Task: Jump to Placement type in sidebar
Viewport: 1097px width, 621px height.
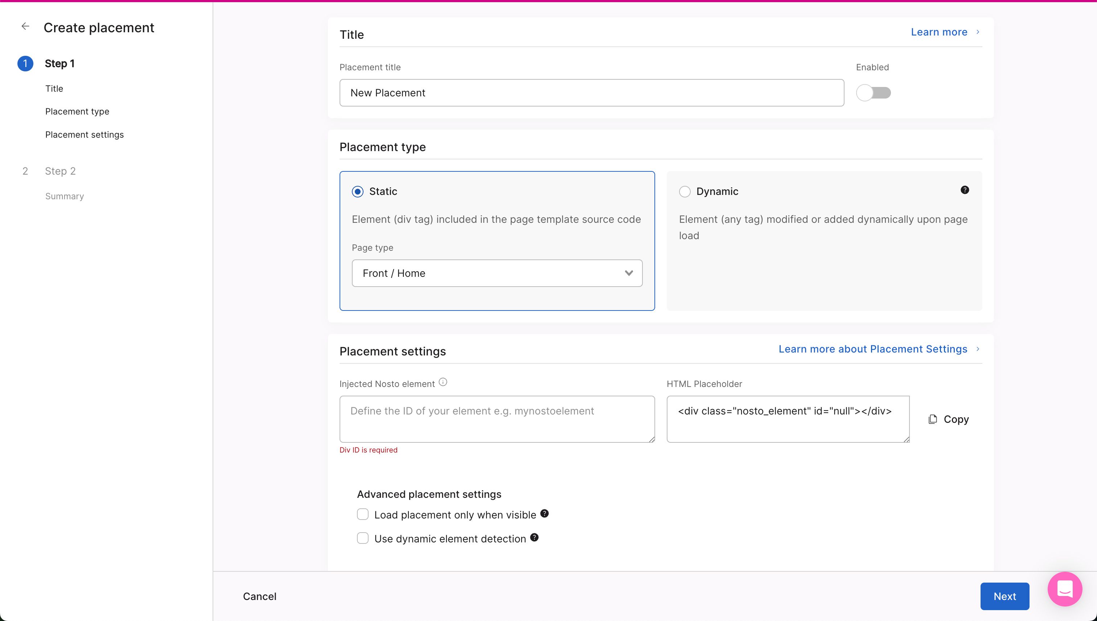Action: pyautogui.click(x=77, y=112)
